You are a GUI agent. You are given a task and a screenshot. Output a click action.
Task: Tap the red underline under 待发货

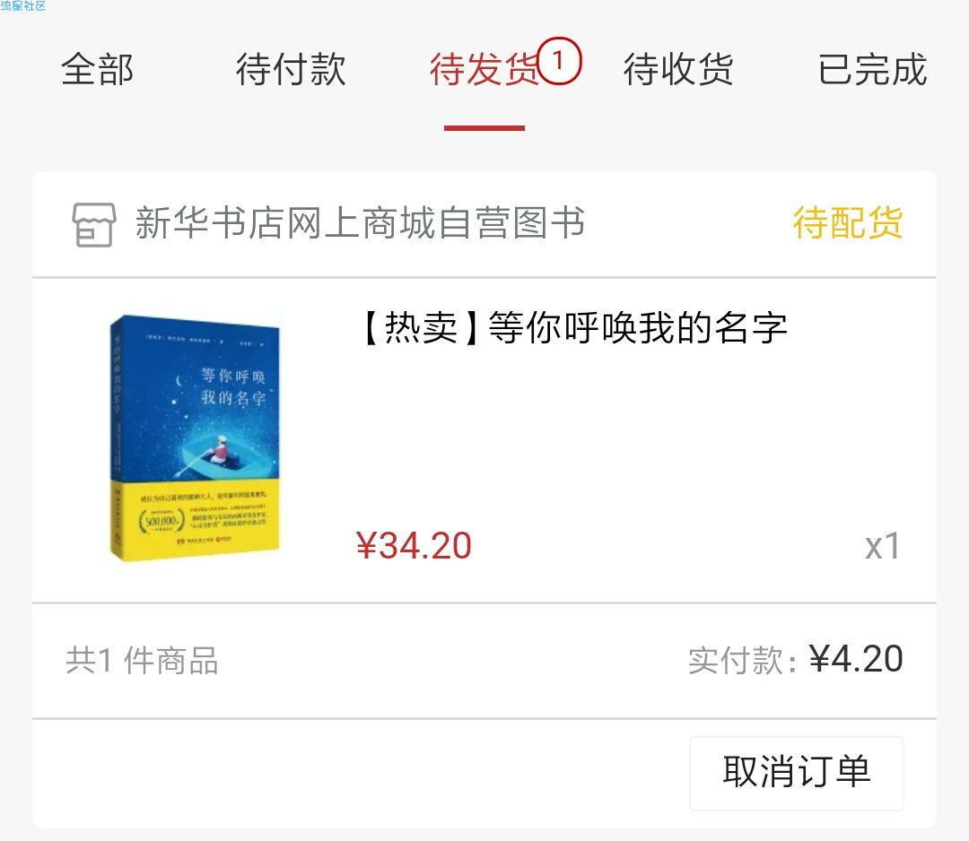pyautogui.click(x=484, y=128)
